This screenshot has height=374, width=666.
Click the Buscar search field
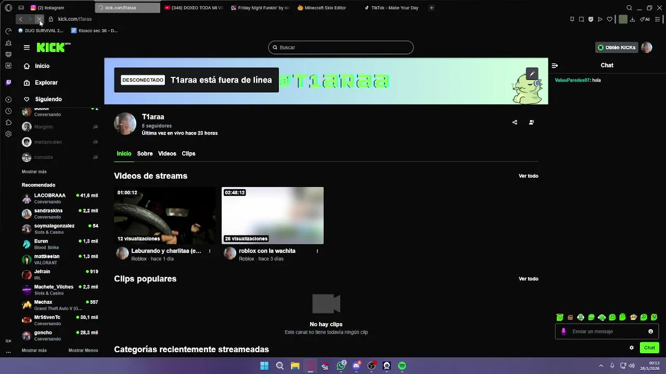pyautogui.click(x=341, y=47)
